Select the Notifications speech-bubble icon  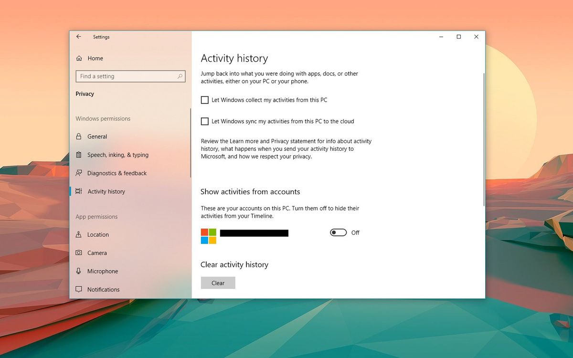79,289
